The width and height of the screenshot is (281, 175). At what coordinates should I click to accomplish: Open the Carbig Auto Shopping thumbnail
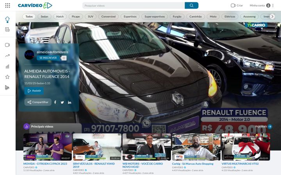tap(196, 147)
